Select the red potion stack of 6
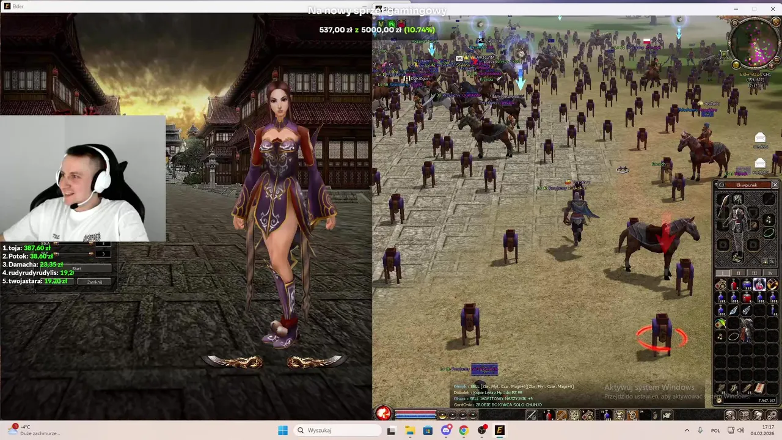 747,298
